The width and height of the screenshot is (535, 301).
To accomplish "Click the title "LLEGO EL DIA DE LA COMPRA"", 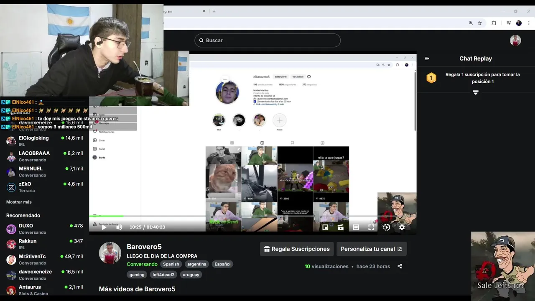I will 162,256.
